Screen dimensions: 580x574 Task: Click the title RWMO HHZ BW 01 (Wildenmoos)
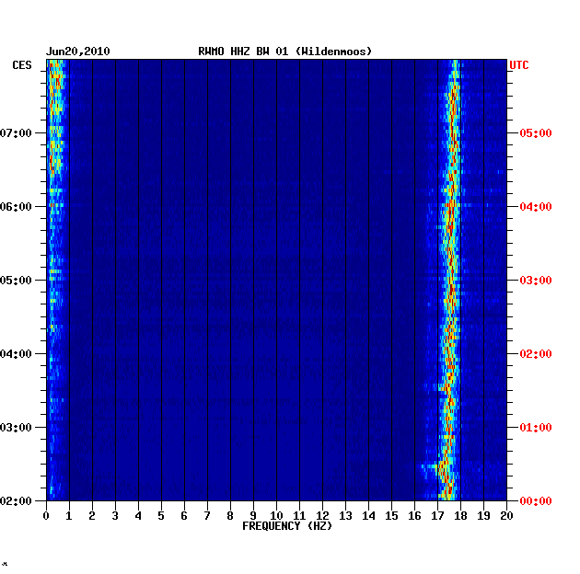pos(284,52)
